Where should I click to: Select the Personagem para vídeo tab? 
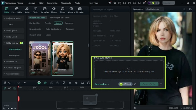coord(60,18)
